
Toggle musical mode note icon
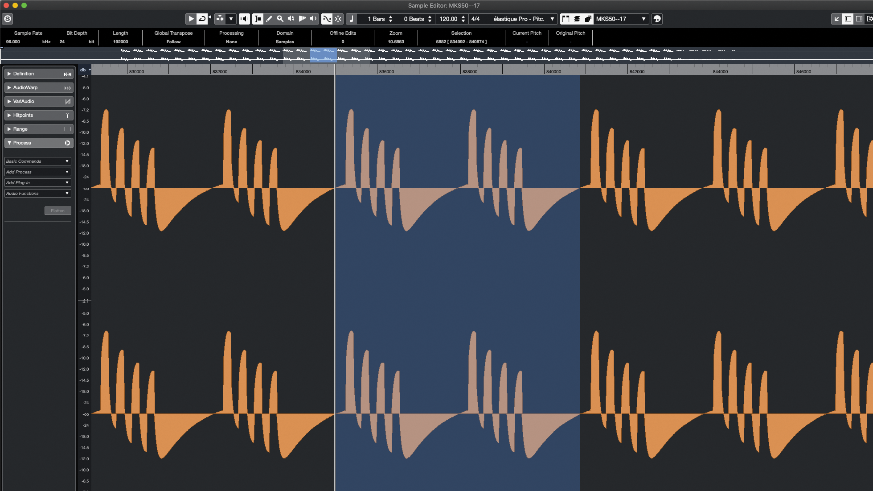pyautogui.click(x=351, y=19)
